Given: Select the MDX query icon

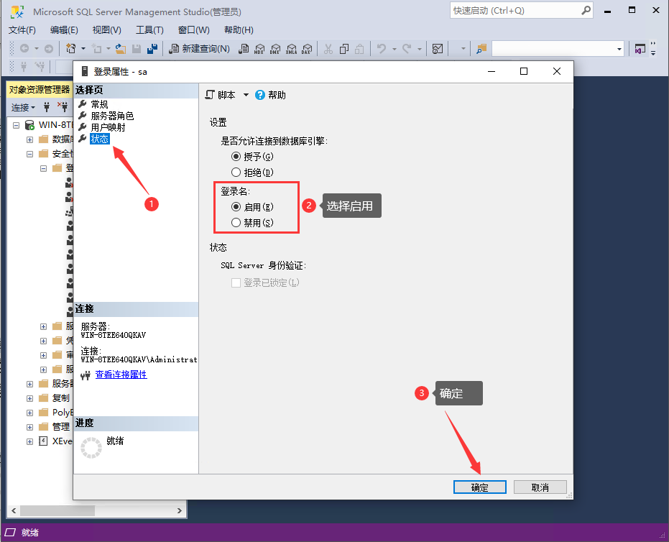Looking at the screenshot, I should pos(259,49).
